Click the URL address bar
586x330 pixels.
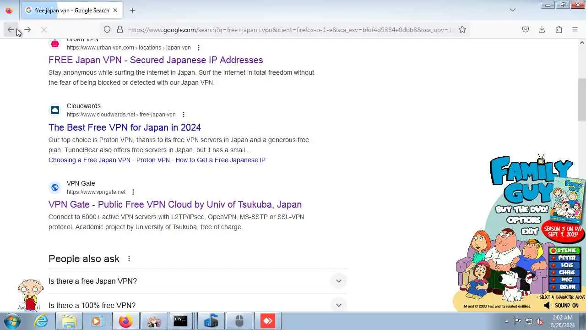click(x=291, y=30)
